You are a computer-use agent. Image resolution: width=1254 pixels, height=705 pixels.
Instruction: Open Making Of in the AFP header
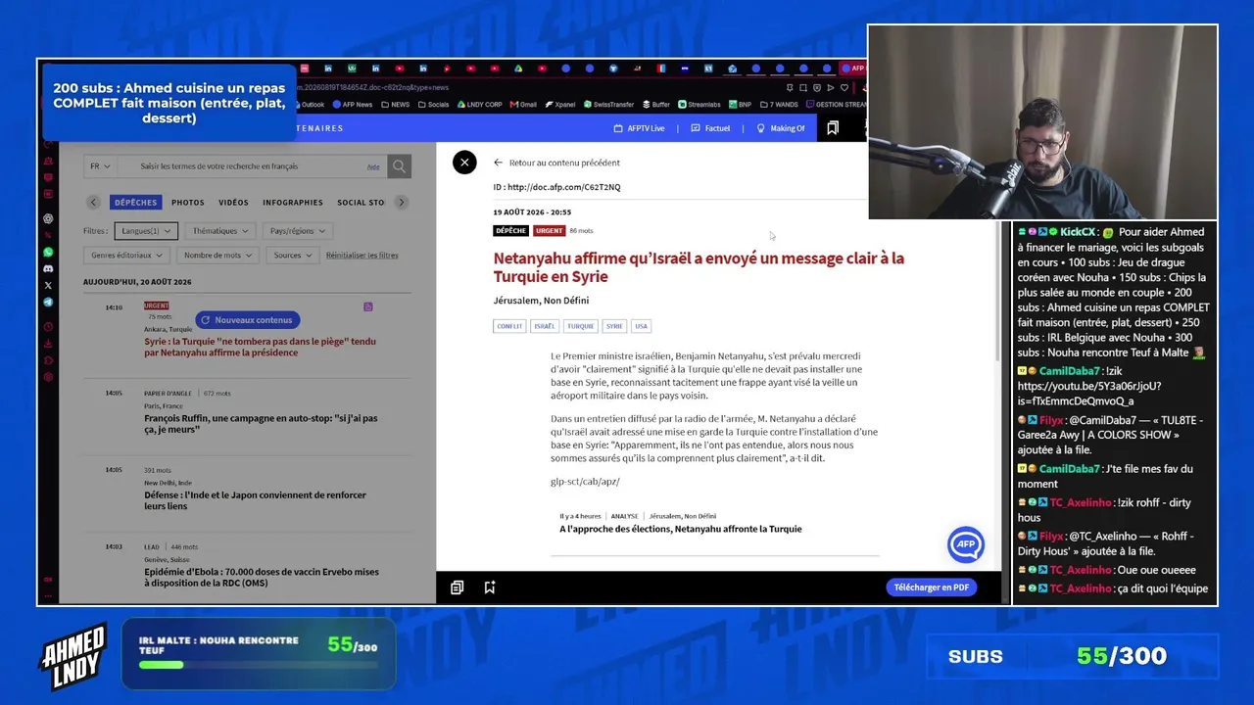(x=780, y=128)
